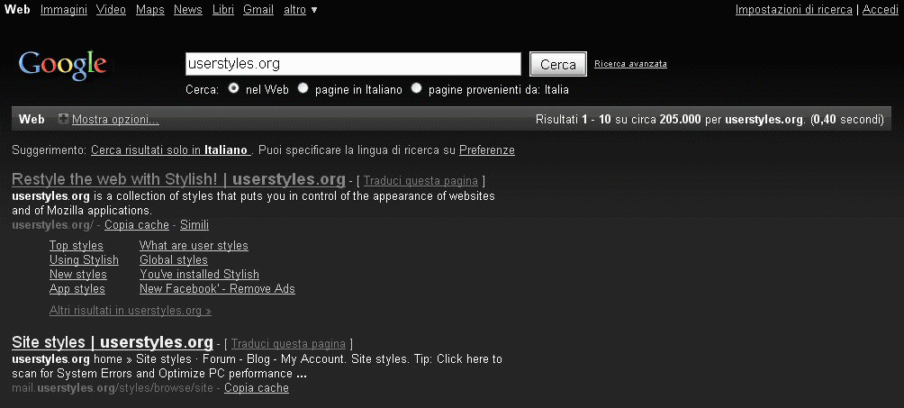Switch to Immagini search

pyautogui.click(x=63, y=10)
